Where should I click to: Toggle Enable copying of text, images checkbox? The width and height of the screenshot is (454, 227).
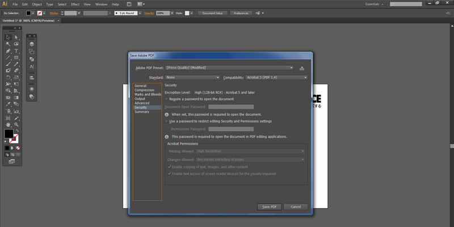pyautogui.click(x=169, y=167)
